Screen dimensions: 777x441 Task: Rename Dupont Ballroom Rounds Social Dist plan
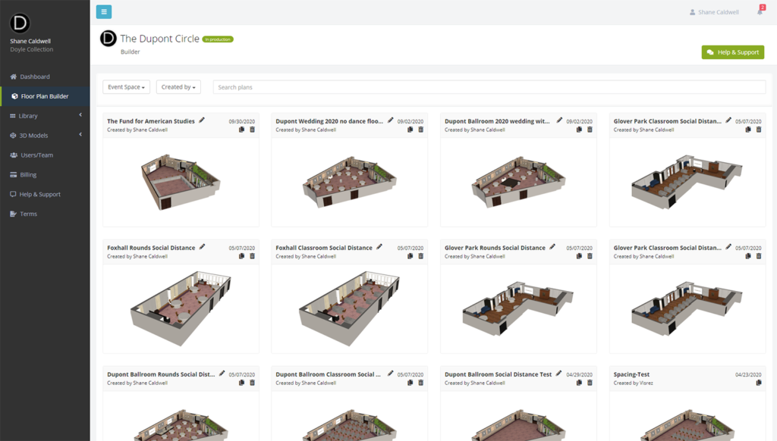(x=222, y=374)
